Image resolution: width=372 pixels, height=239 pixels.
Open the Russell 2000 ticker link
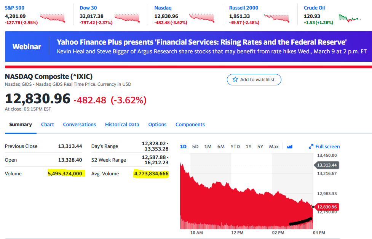click(244, 8)
